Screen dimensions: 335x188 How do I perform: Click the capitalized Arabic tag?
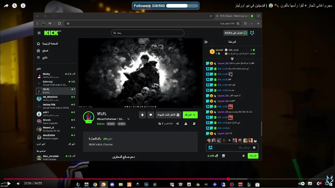111,124
